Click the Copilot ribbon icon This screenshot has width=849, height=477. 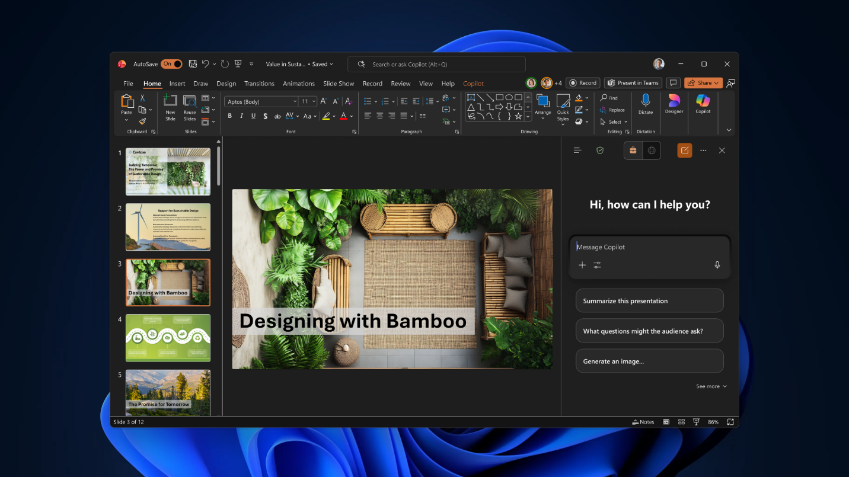[x=703, y=104]
